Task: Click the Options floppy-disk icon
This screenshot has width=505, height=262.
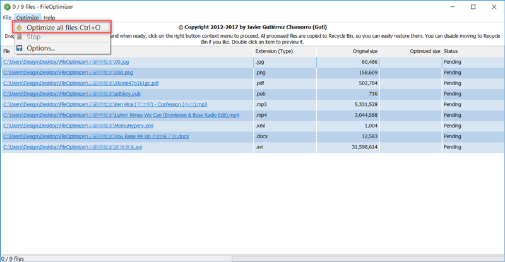Action: tap(20, 48)
